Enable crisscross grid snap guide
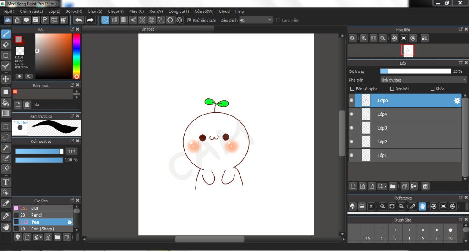 point(124,20)
